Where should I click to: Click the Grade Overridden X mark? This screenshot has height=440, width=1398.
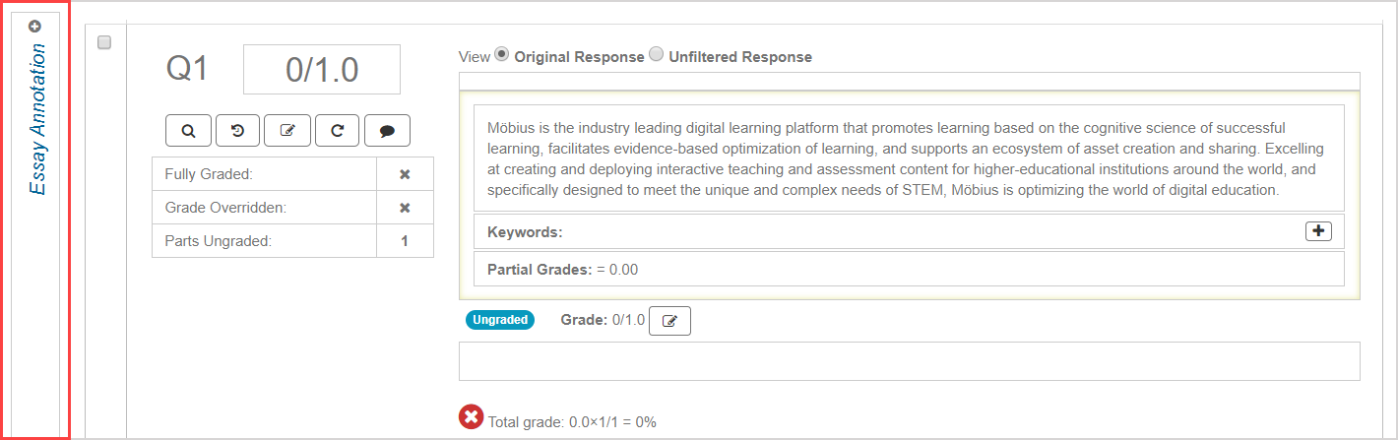pyautogui.click(x=405, y=208)
